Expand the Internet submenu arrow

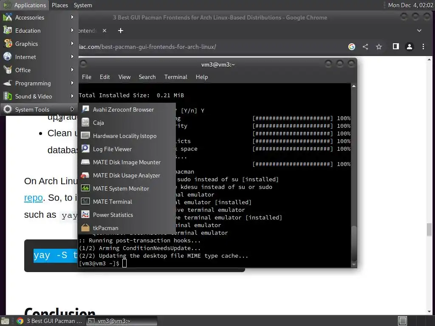72,56
